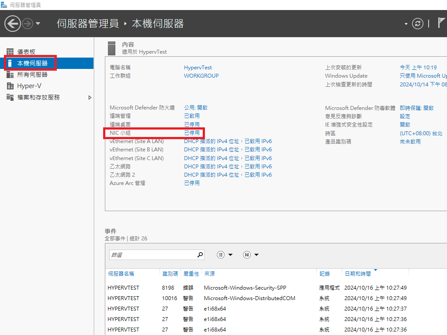Click last update check date 2024/10/14
The image size is (447, 335).
coord(423,84)
